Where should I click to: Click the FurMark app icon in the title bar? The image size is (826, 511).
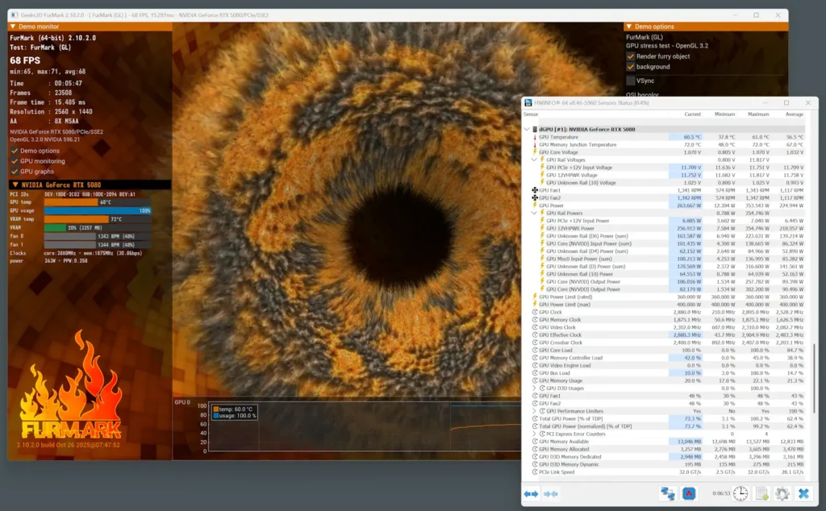click(15, 15)
